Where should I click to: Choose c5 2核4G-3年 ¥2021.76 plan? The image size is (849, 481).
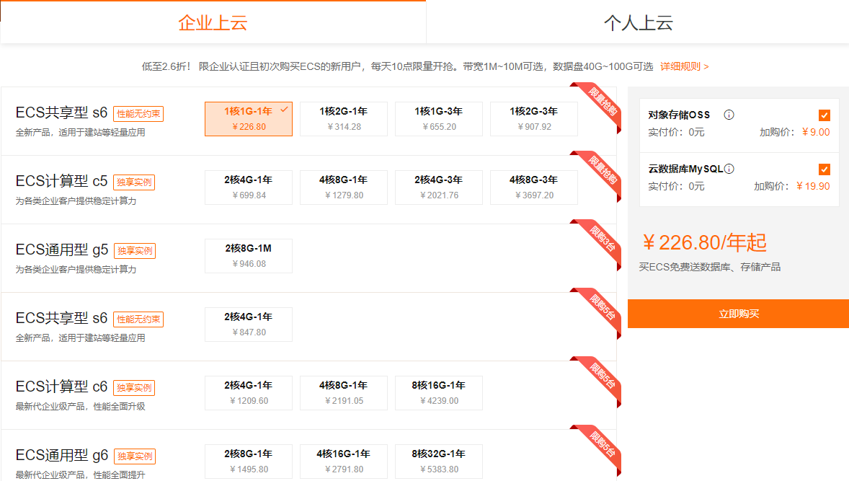pyautogui.click(x=439, y=187)
